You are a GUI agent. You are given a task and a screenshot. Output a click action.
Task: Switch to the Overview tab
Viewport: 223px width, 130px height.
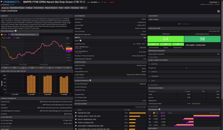coord(5,8)
